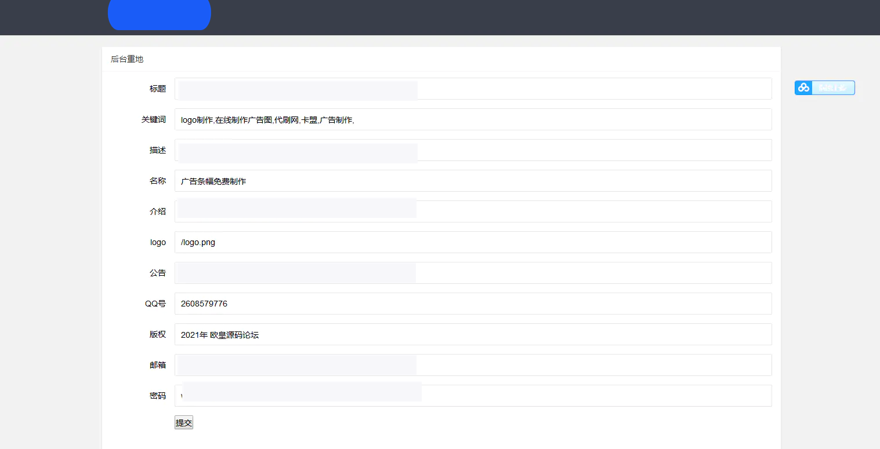Click the QQ号 field label
880x449 pixels.
click(155, 304)
